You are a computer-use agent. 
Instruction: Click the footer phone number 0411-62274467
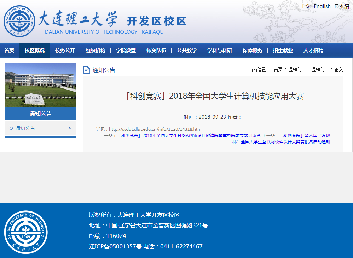coord(181,246)
